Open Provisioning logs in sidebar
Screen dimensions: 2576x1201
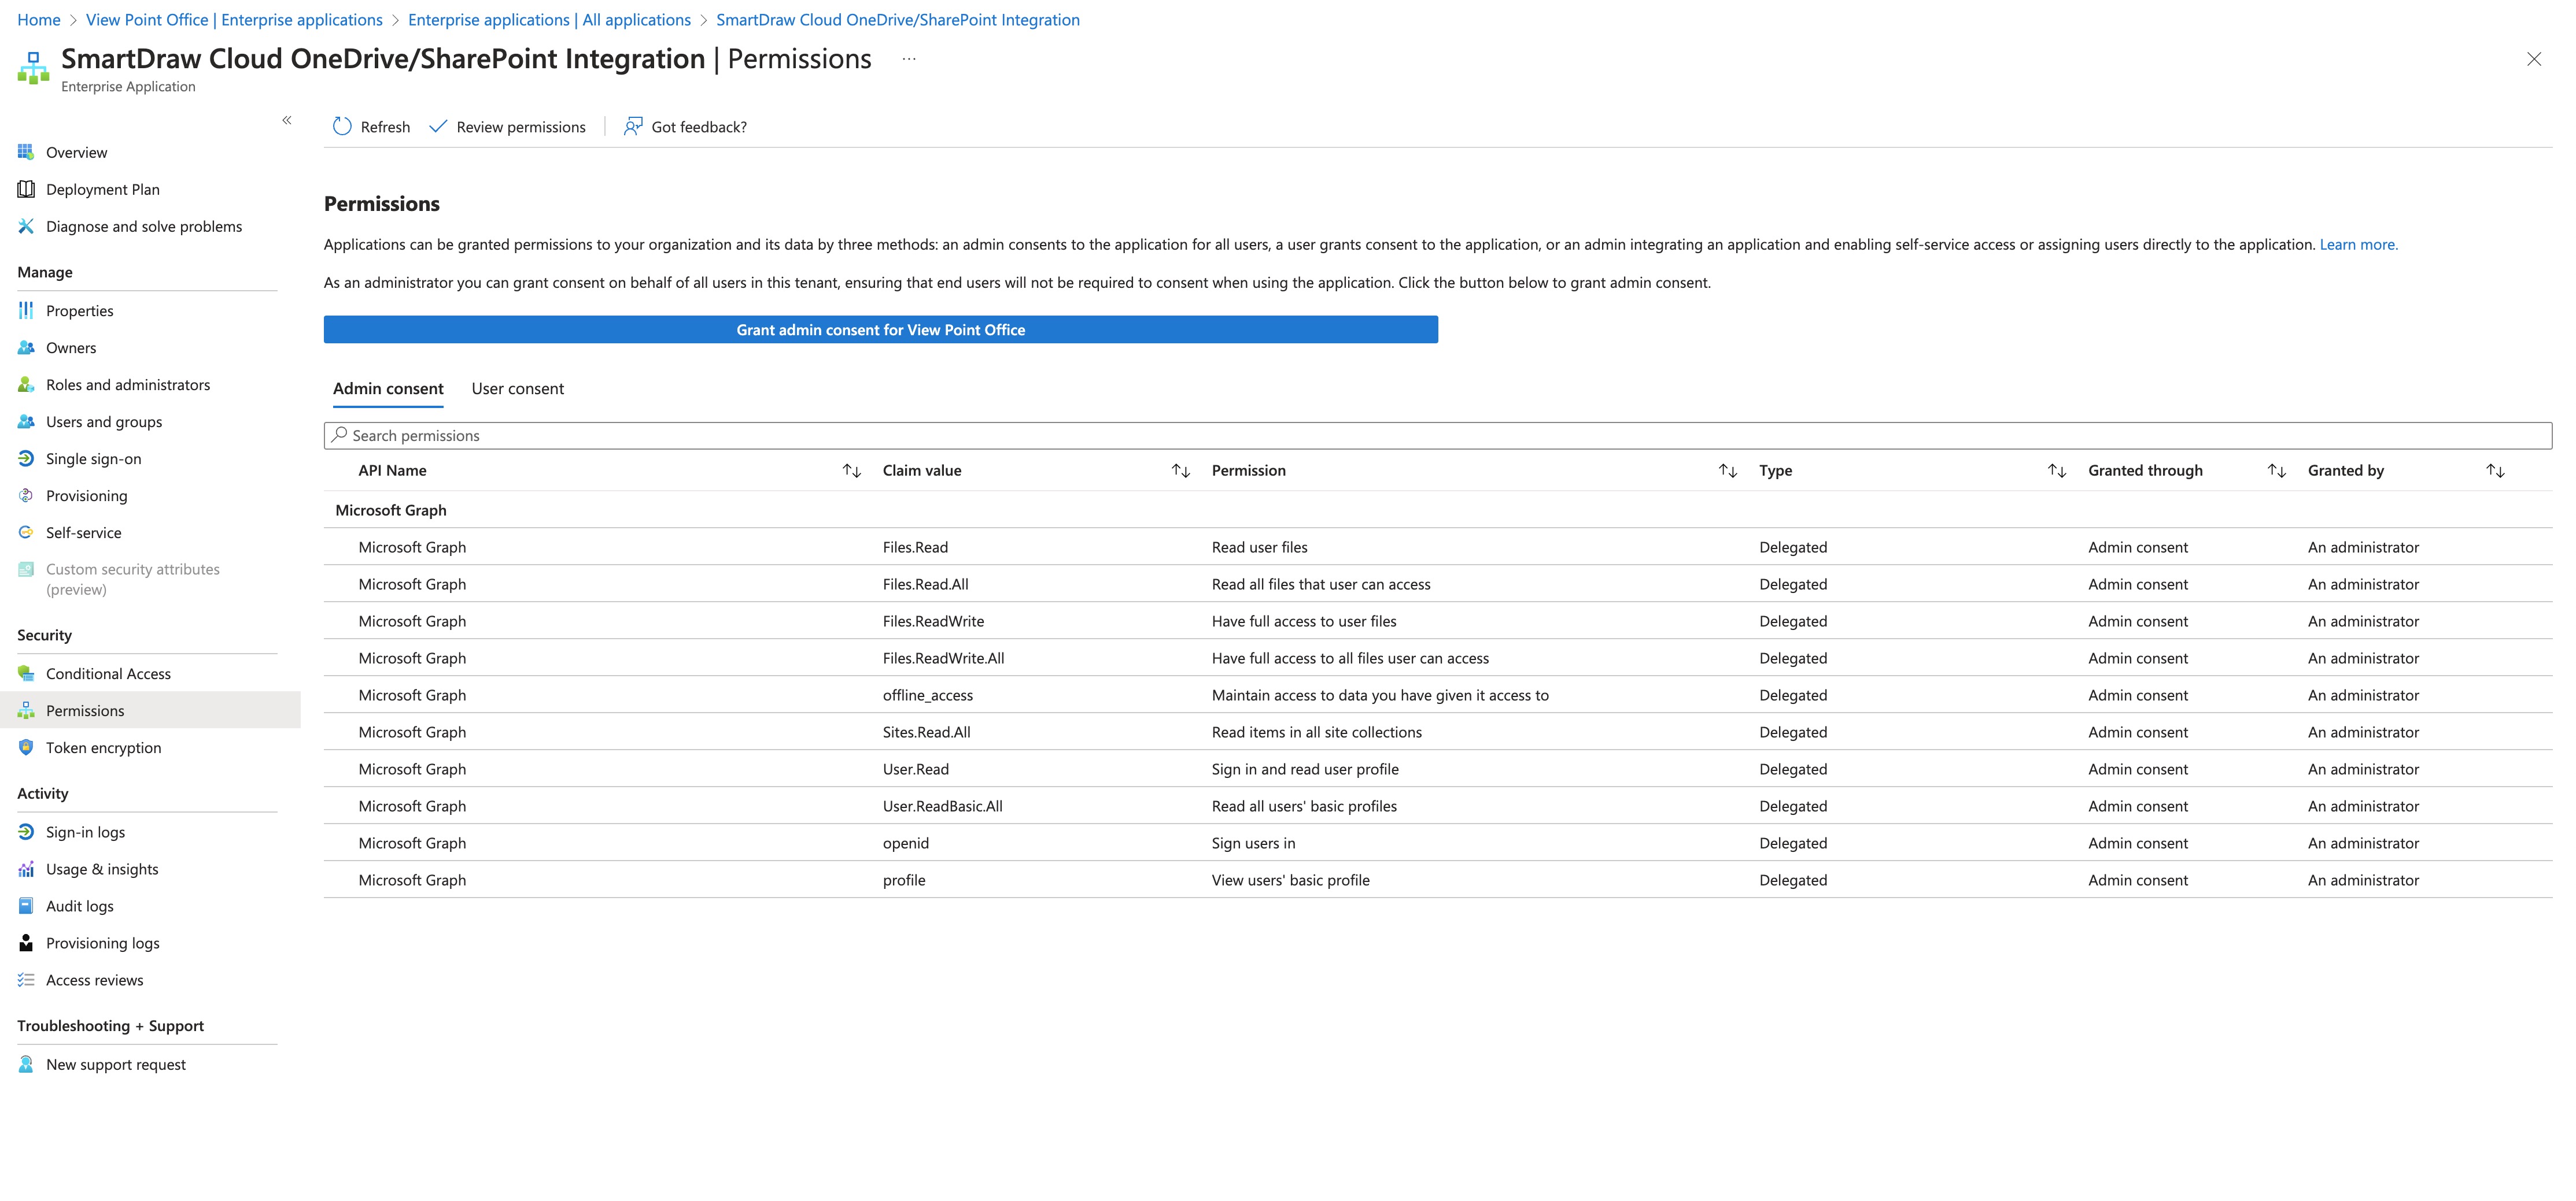click(x=102, y=943)
